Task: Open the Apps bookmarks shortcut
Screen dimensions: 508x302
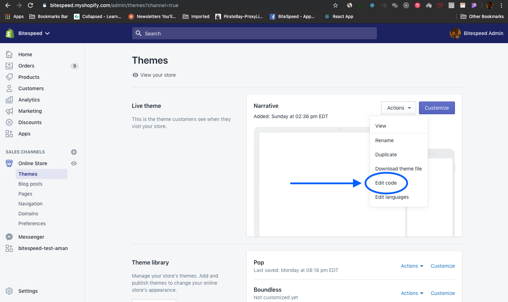Action: (x=14, y=17)
